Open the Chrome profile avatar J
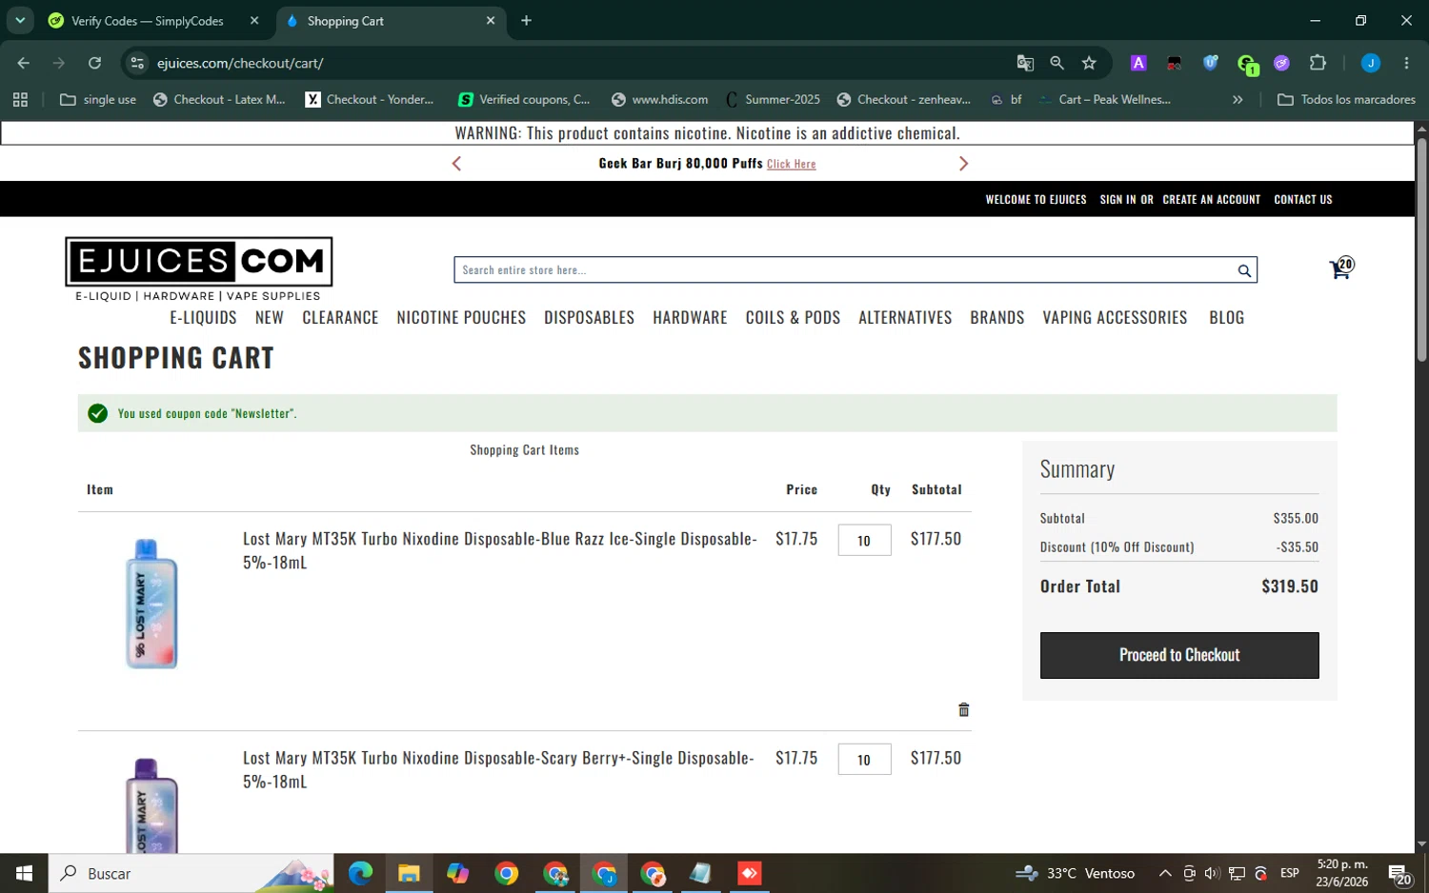 (1371, 63)
